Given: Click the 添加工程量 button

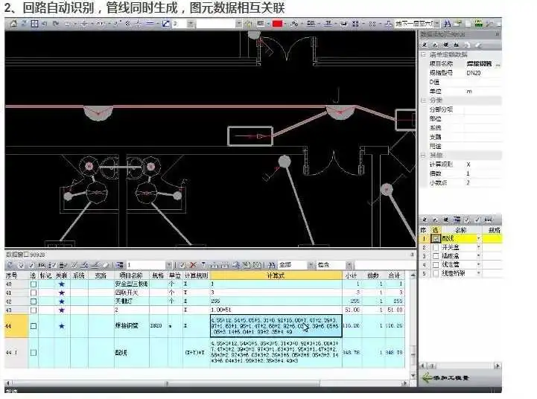Looking at the screenshot, I should 456,378.
